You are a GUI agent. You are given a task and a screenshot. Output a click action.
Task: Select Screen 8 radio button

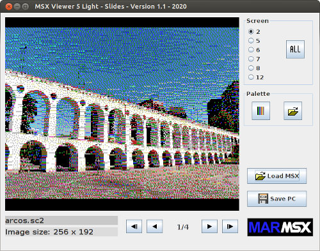coord(252,68)
